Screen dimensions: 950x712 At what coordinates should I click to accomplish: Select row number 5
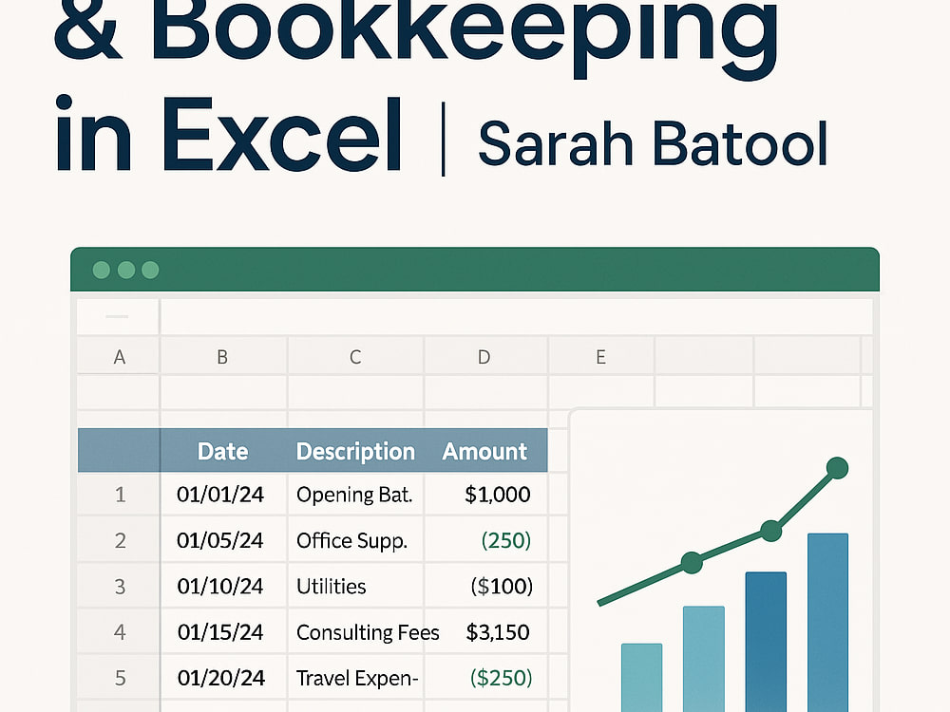click(120, 678)
